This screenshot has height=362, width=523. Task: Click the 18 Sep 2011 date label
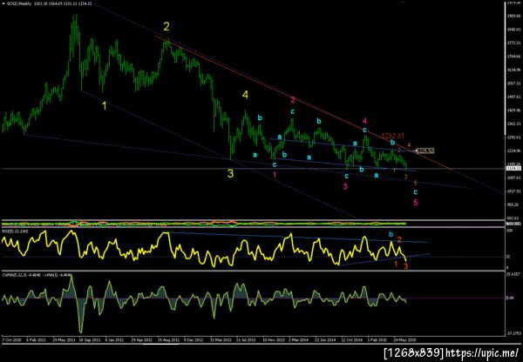point(90,340)
